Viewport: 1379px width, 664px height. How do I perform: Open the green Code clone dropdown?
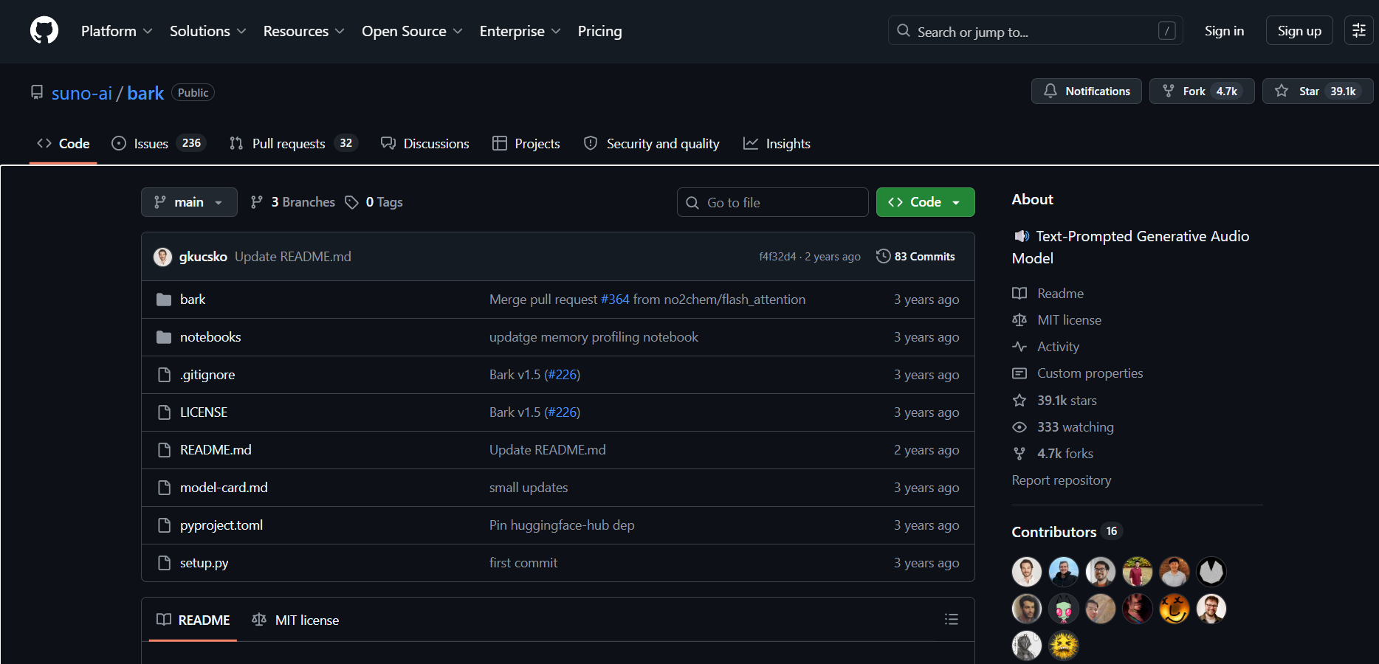pyautogui.click(x=925, y=202)
